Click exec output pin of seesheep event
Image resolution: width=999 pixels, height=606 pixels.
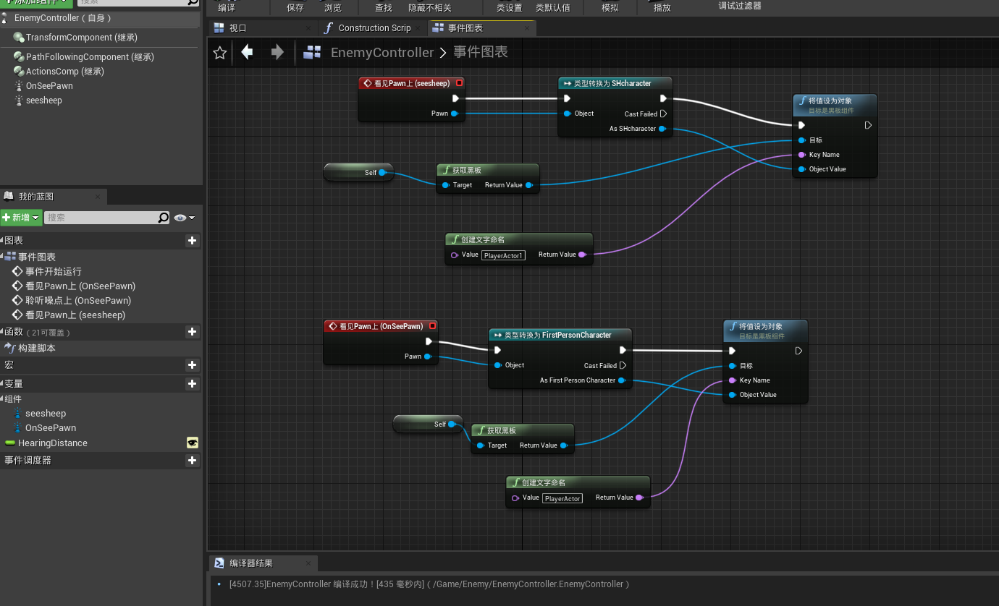pos(455,99)
